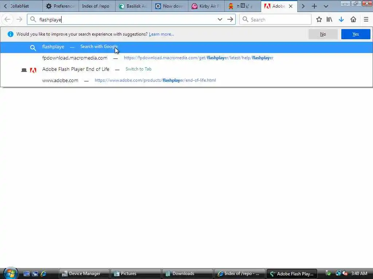
Task: Close the Adobe tab
Action: [x=291, y=6]
